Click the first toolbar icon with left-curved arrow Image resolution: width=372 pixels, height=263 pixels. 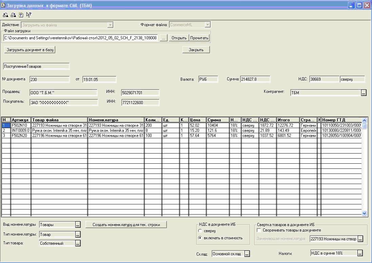click(6, 15)
